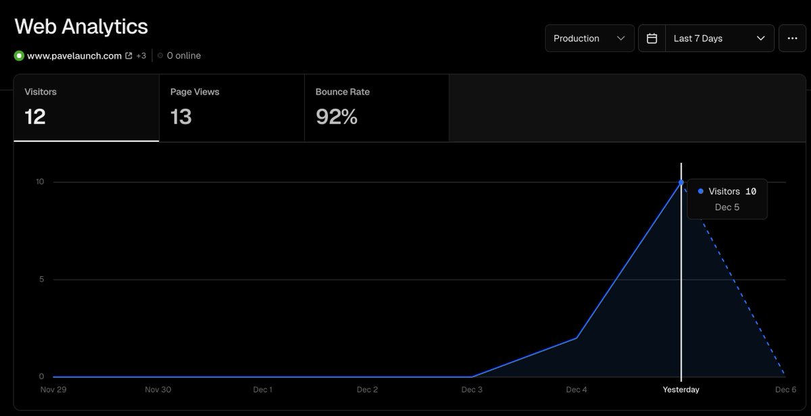Image resolution: width=811 pixels, height=416 pixels.
Task: Click the Yesterday axis label
Action: (x=681, y=390)
